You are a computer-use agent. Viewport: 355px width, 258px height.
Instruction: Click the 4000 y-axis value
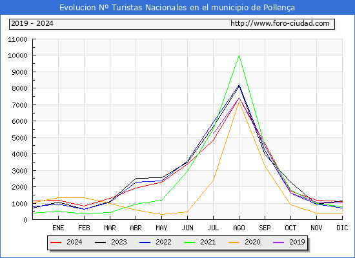coord(20,154)
